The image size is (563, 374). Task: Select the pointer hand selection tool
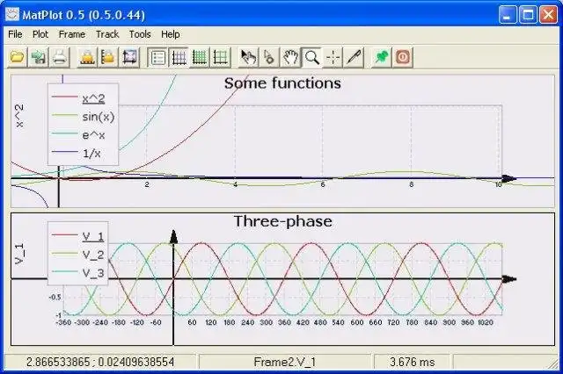(248, 57)
